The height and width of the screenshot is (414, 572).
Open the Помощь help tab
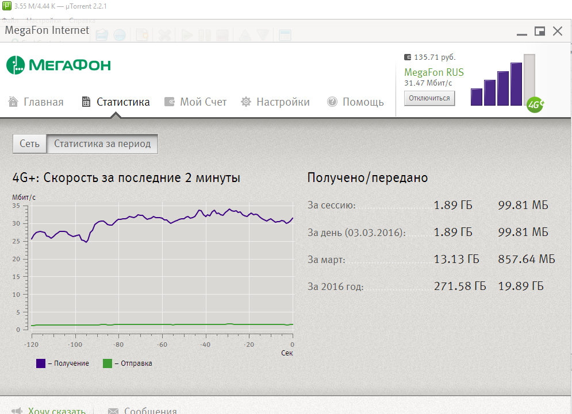pyautogui.click(x=355, y=102)
